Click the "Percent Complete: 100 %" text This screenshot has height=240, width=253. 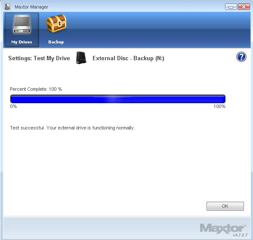coord(36,89)
